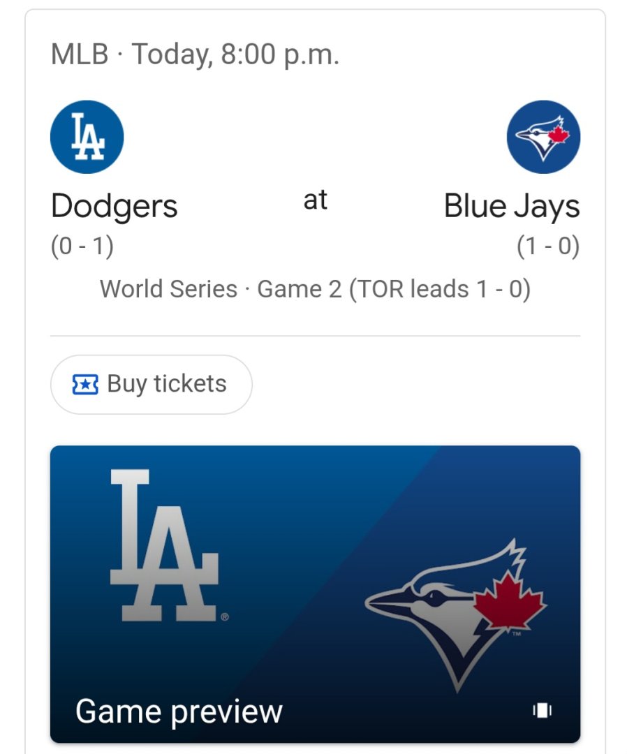
Task: Tap the small Blue Jays logo icon
Action: point(543,138)
